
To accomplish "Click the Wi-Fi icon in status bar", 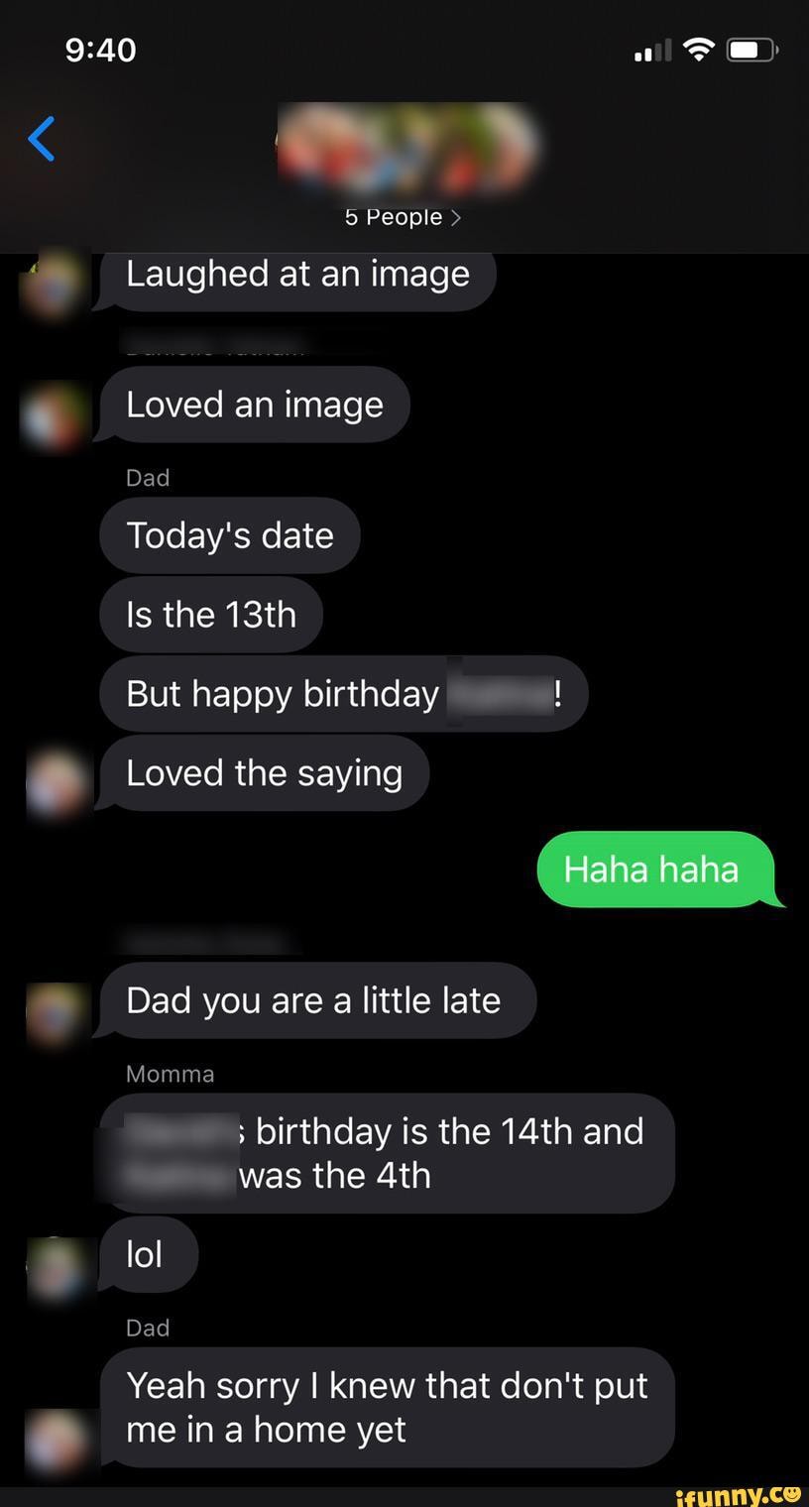I will point(700,48).
